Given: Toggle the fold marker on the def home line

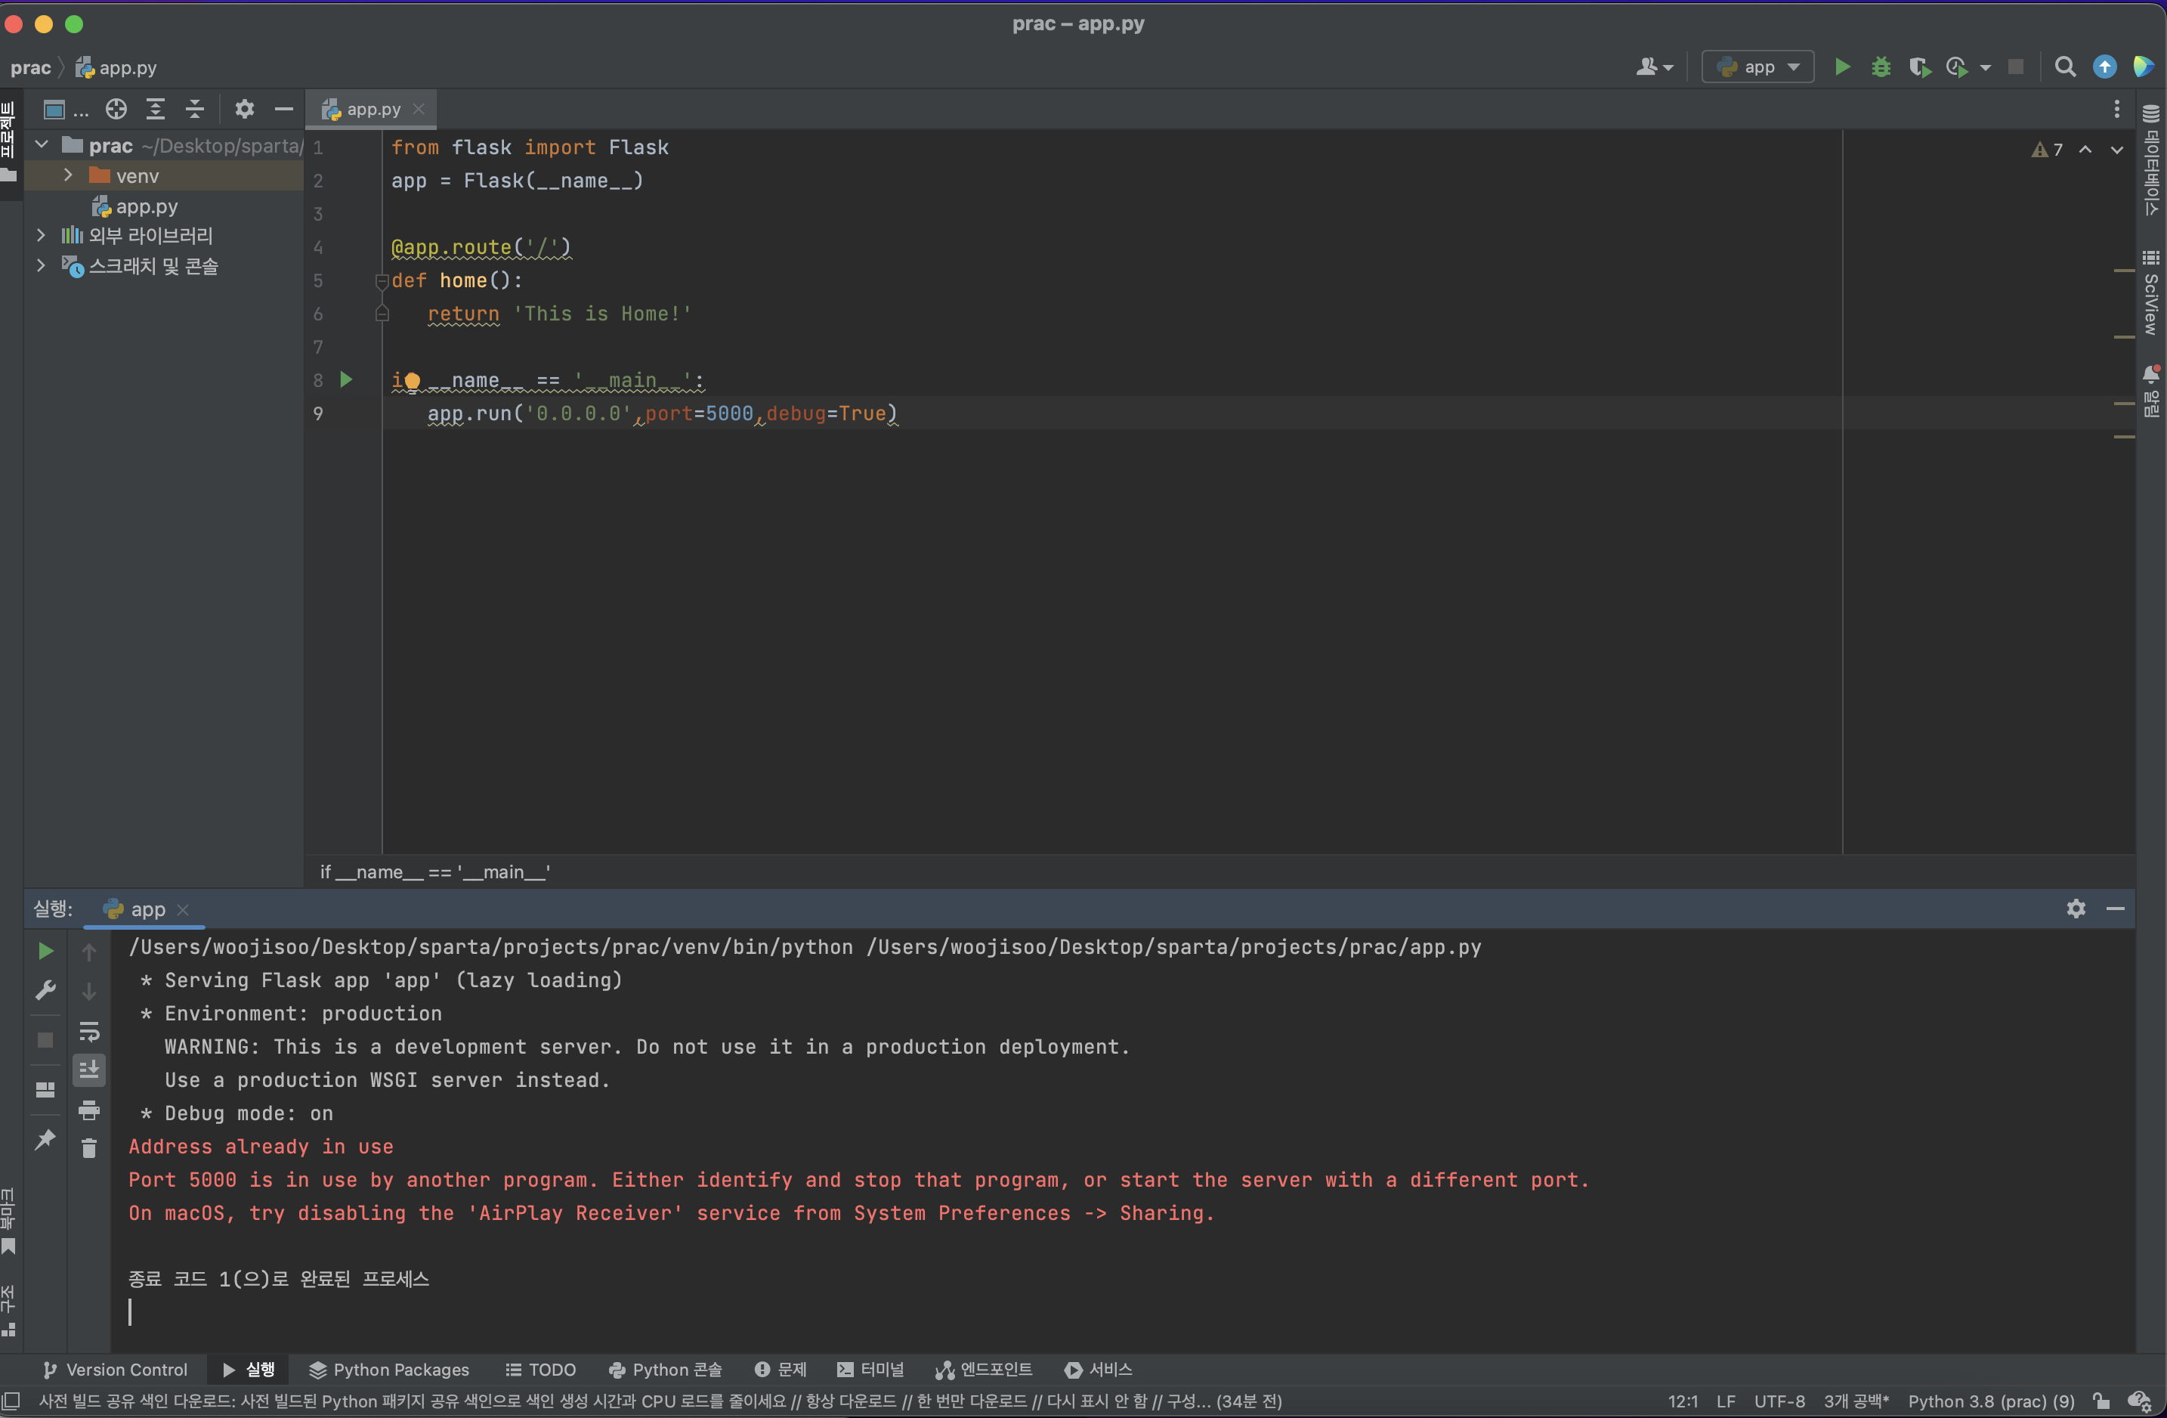Looking at the screenshot, I should click(382, 281).
